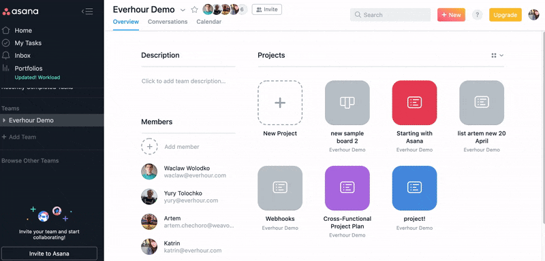
Task: Click the Invite to Asana button
Action: pos(49,254)
